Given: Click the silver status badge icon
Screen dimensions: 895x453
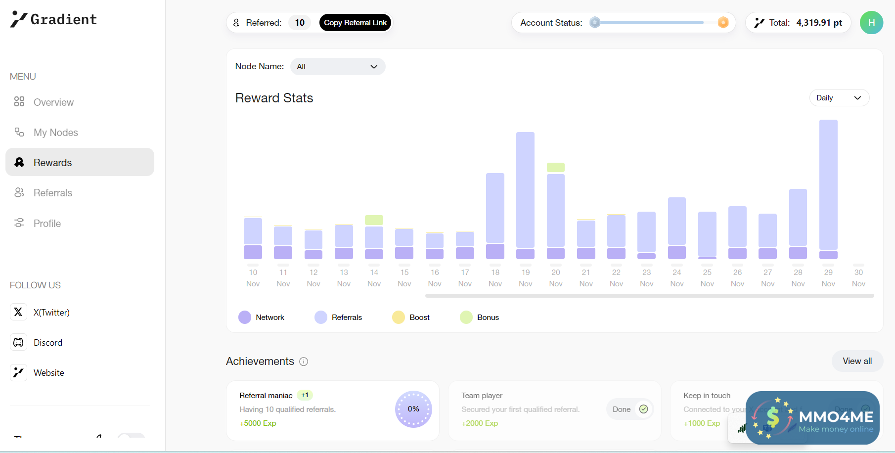Looking at the screenshot, I should [x=595, y=22].
